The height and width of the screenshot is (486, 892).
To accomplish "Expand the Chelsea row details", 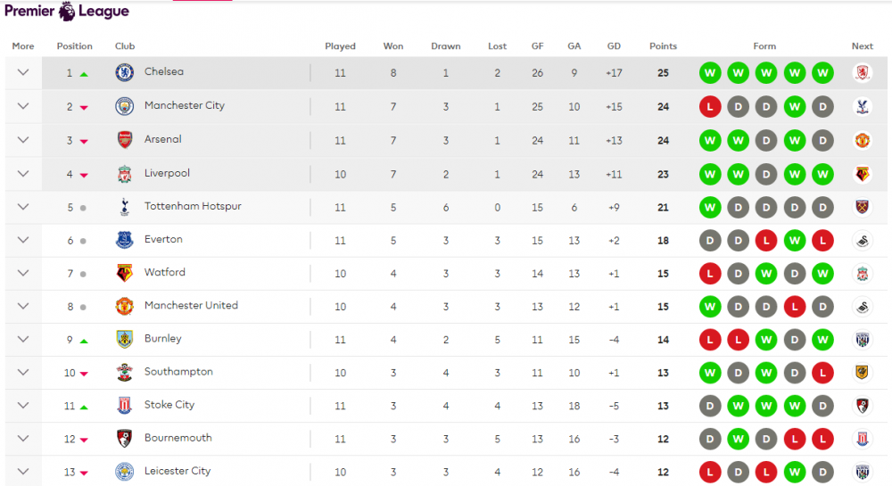I will coord(23,72).
